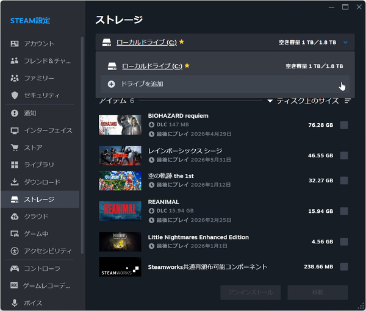
Task: Click the Notifications exclamation icon
Action: point(15,113)
